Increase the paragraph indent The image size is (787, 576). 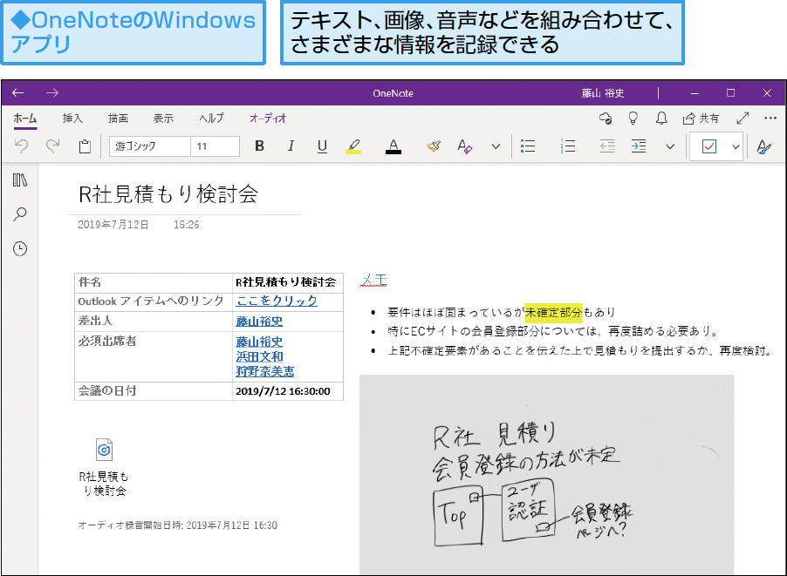(639, 146)
